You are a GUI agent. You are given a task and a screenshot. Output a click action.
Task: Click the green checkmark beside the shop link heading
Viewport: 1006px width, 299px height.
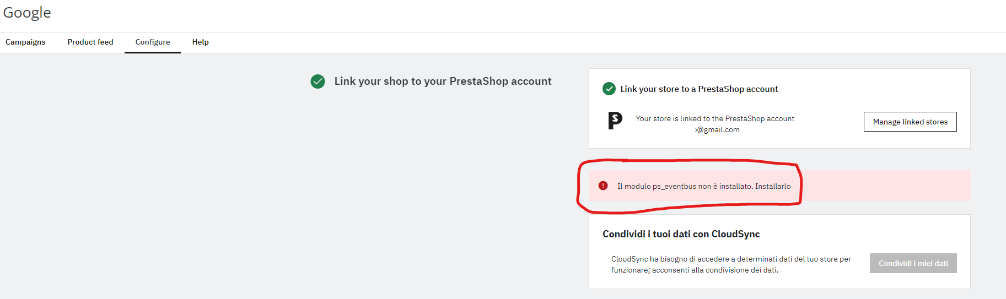318,81
